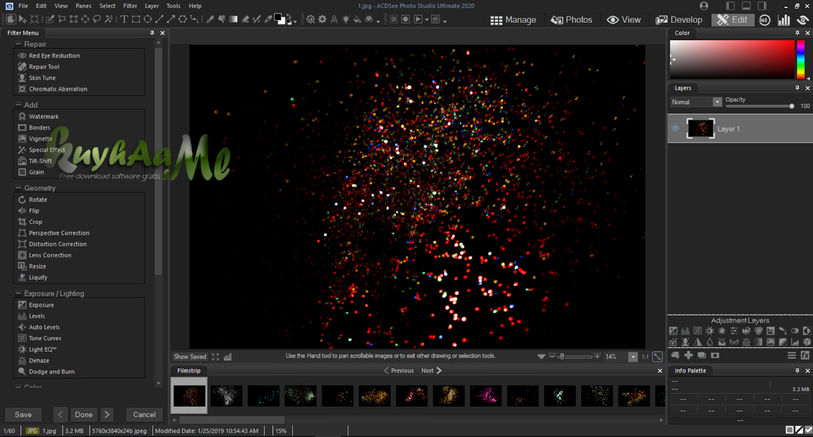Viewport: 813px width, 437px height.
Task: Switch to Photos mode
Action: coord(572,20)
